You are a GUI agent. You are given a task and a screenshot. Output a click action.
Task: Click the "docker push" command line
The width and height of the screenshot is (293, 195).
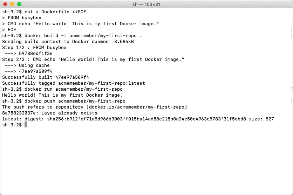click(75, 101)
